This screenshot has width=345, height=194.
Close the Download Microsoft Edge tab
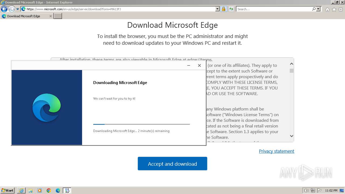(x=50, y=16)
